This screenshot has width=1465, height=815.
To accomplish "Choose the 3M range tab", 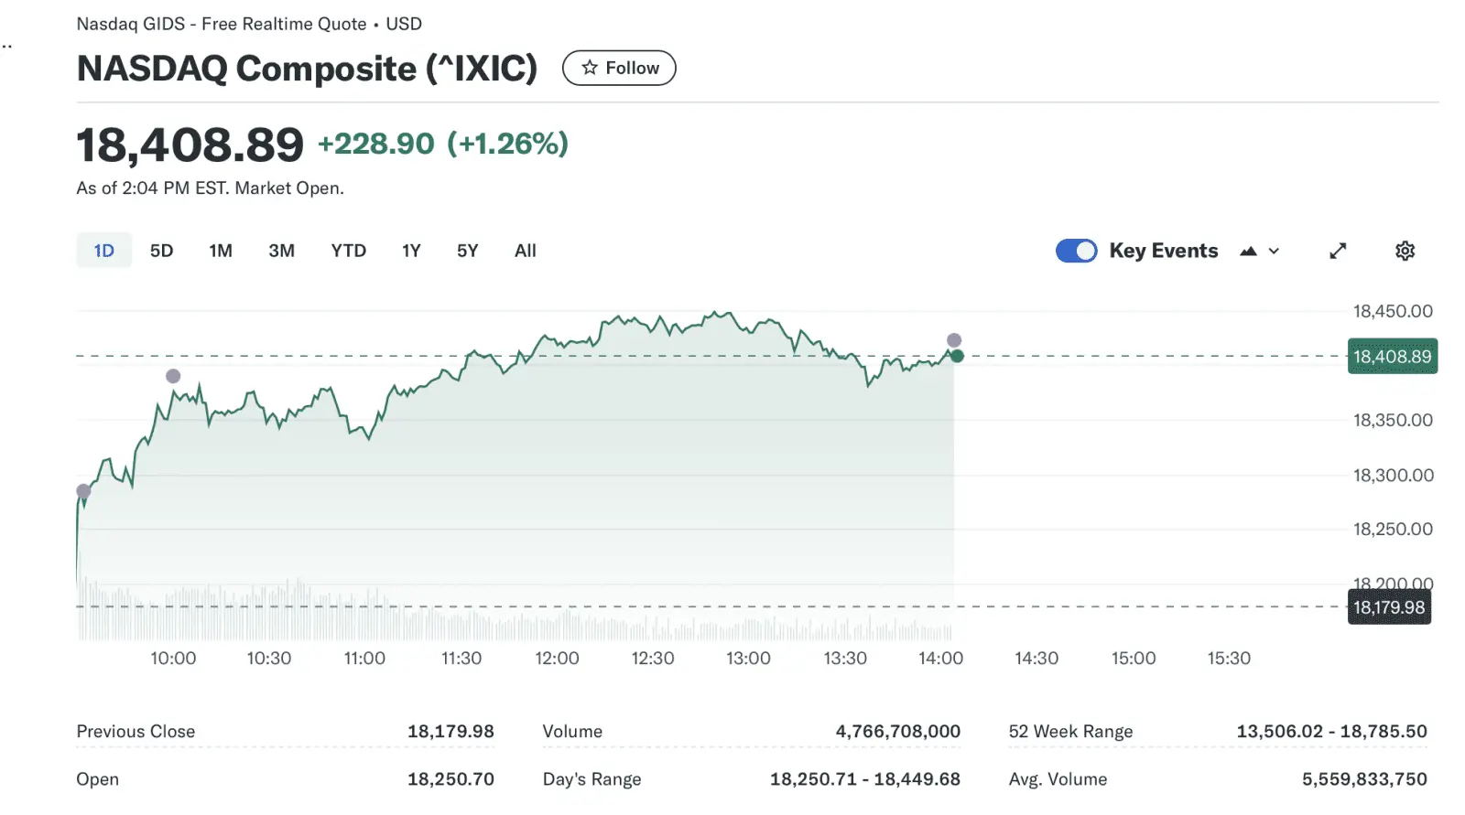I will [281, 251].
